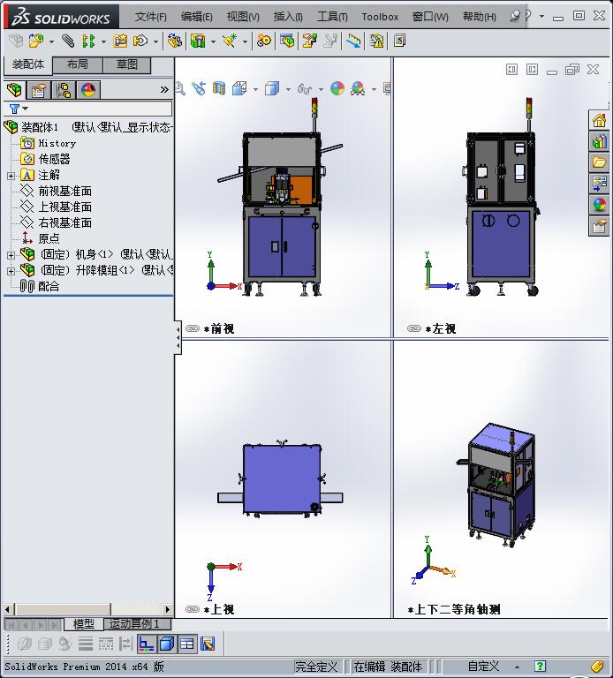This screenshot has height=678, width=613.
Task: Toggle the View Triad axes button
Action: [147, 644]
